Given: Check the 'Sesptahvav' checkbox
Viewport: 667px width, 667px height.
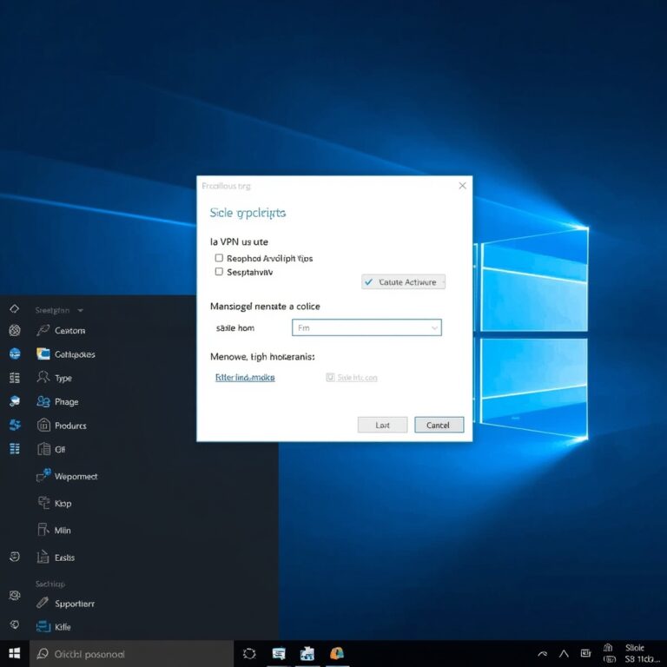Looking at the screenshot, I should 219,271.
